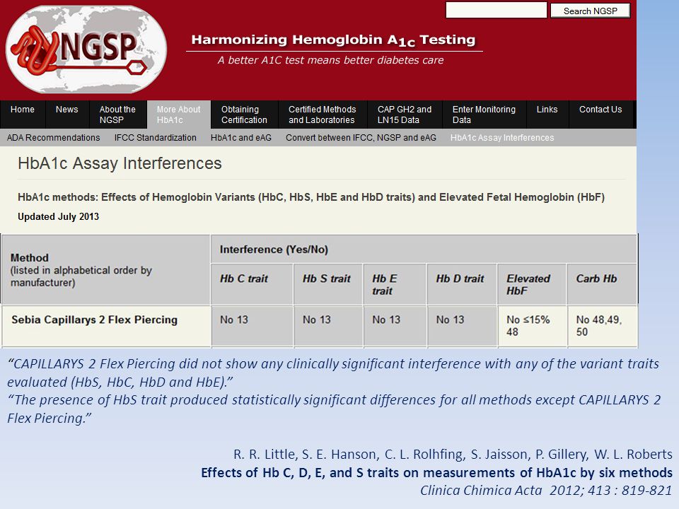Go to IFCC Standardization submenu link
The width and height of the screenshot is (679, 509).
click(156, 138)
